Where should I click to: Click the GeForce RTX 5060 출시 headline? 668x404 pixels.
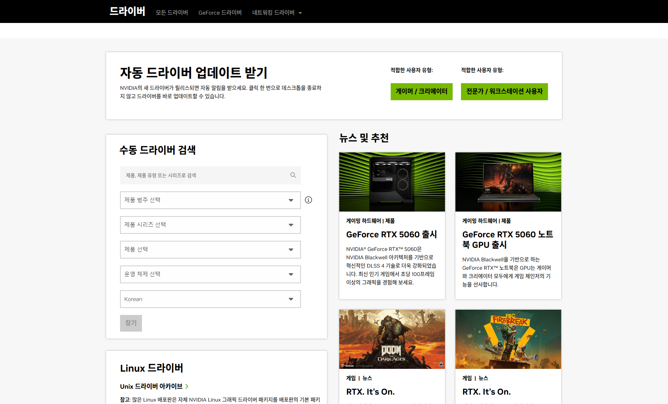point(391,235)
